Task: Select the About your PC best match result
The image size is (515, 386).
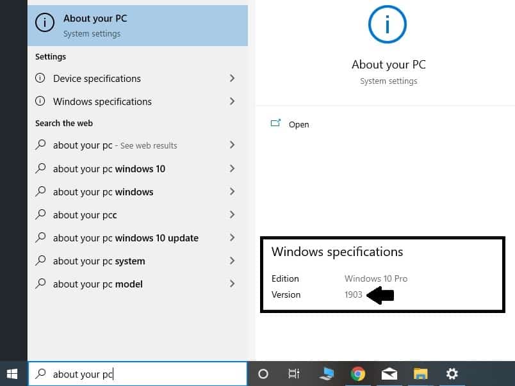Action: pyautogui.click(x=138, y=26)
